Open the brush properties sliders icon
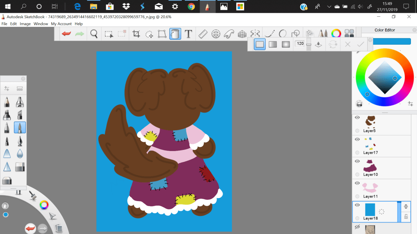417x234 pixels. 7,89
